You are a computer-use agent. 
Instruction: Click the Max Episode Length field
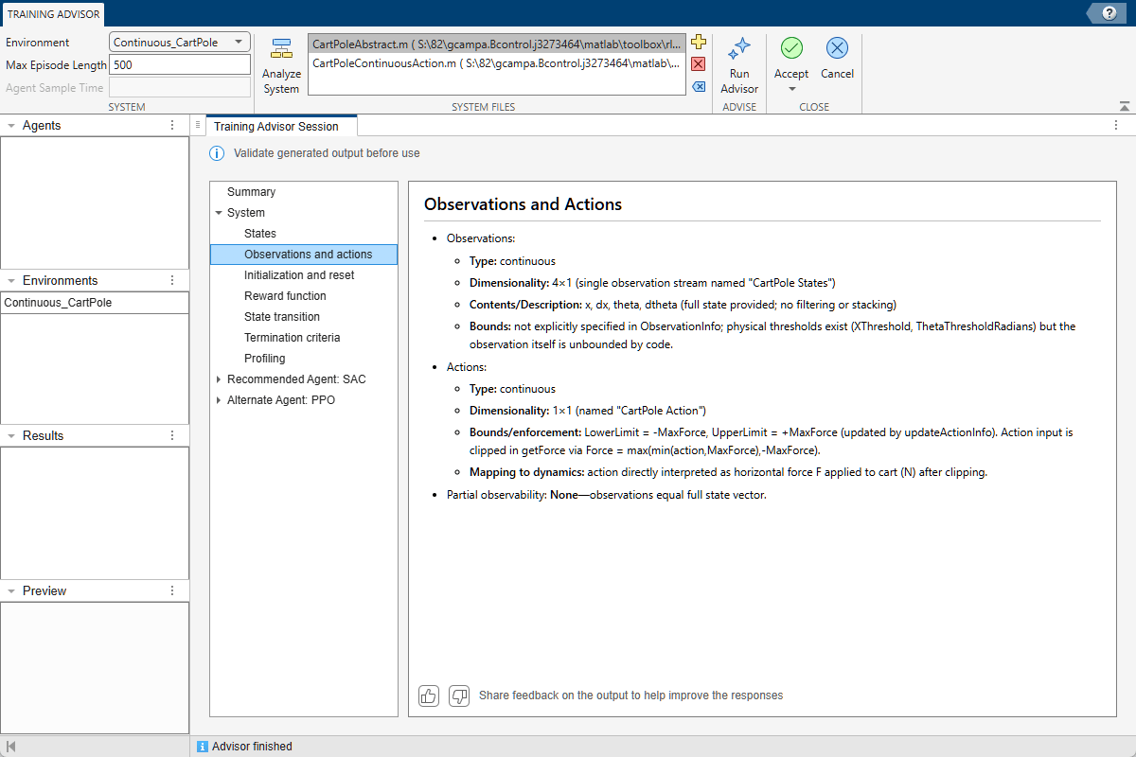click(x=180, y=64)
